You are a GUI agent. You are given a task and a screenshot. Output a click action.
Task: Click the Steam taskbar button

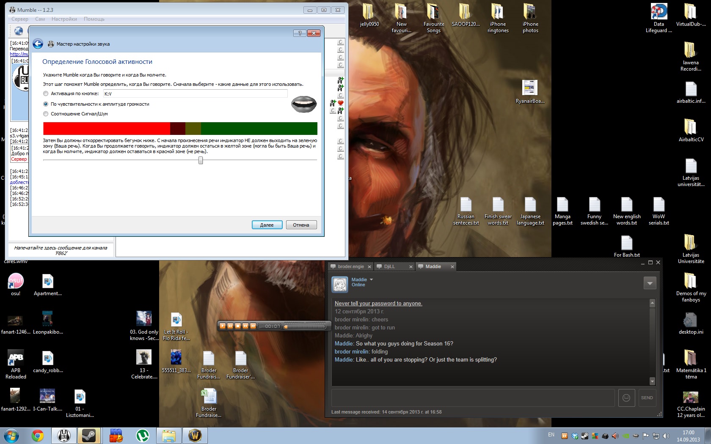pyautogui.click(x=89, y=436)
